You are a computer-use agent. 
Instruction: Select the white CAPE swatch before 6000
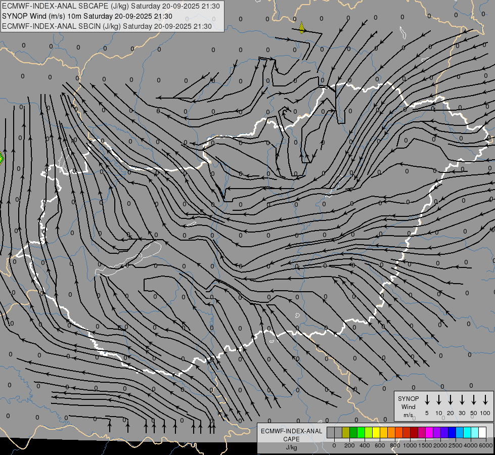(482, 432)
